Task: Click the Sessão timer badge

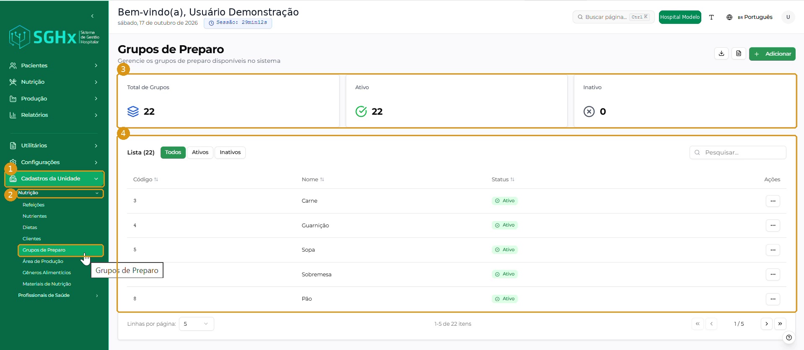Action: (x=238, y=23)
